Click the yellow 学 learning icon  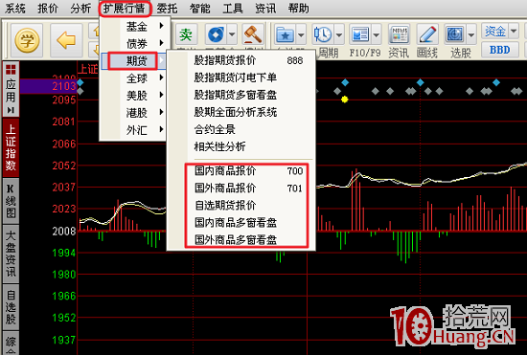[x=27, y=40]
